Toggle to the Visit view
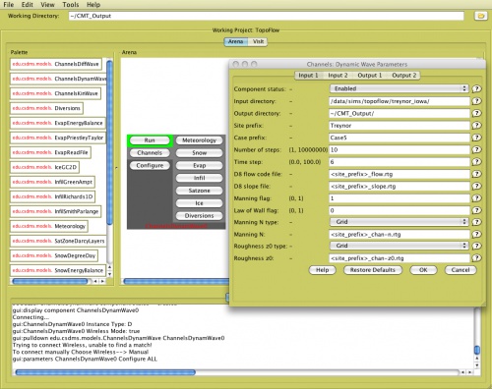Viewport: 492px width, 389px height. [258, 41]
